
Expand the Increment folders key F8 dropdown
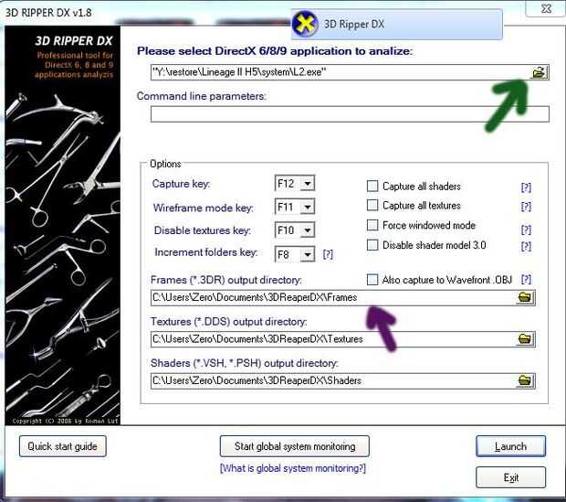308,254
